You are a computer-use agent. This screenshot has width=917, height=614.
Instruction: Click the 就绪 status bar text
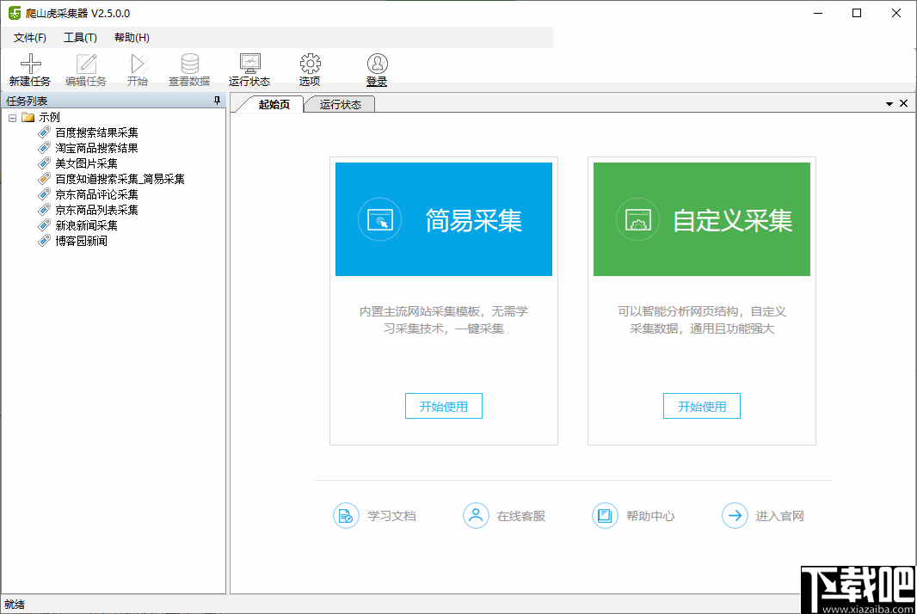15,604
